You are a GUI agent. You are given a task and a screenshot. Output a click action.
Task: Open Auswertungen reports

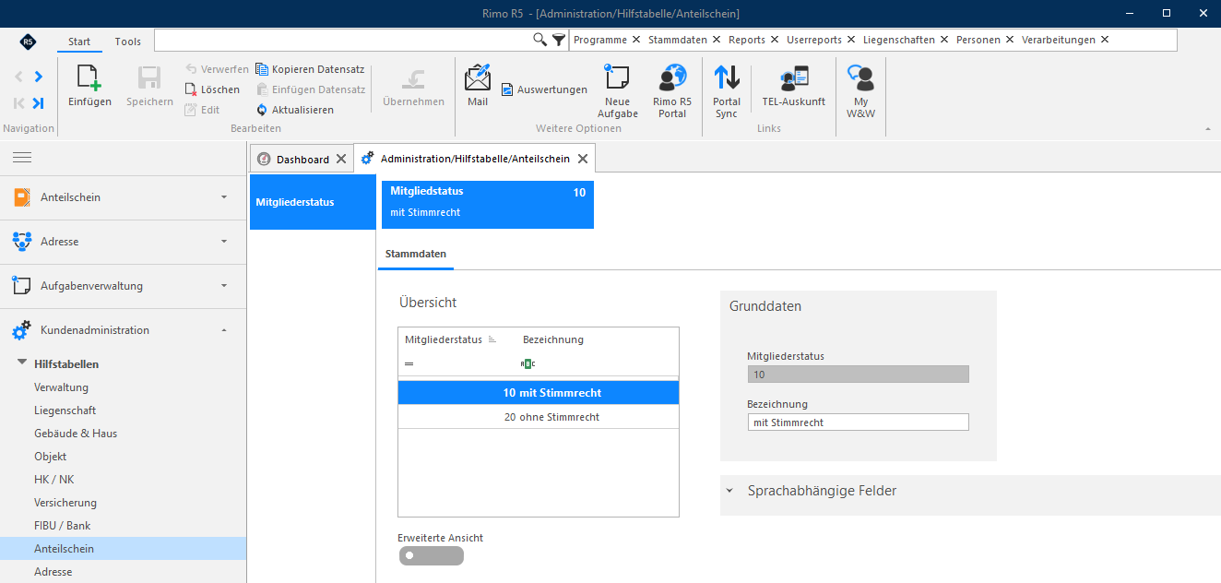click(544, 89)
